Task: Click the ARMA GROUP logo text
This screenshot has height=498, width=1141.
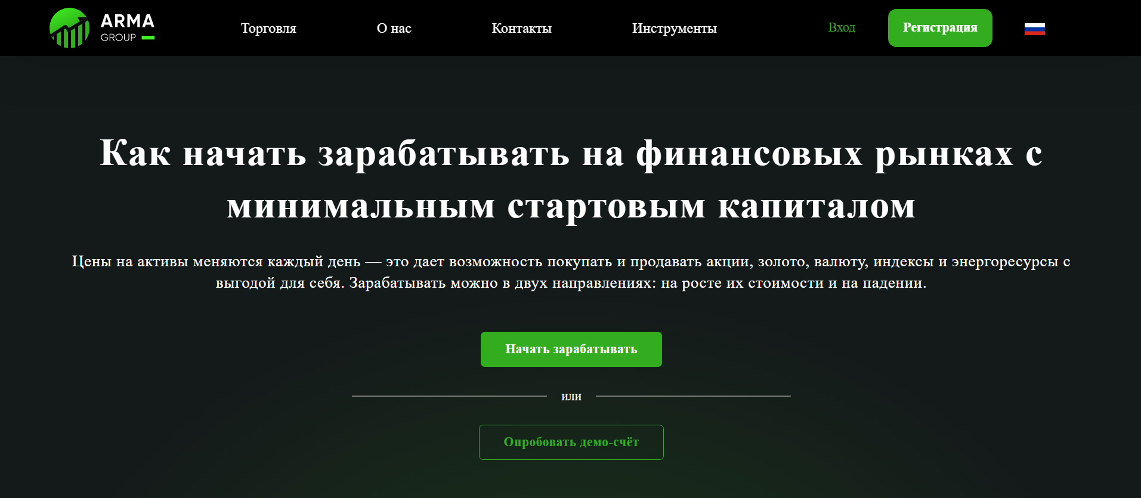Action: point(127,21)
